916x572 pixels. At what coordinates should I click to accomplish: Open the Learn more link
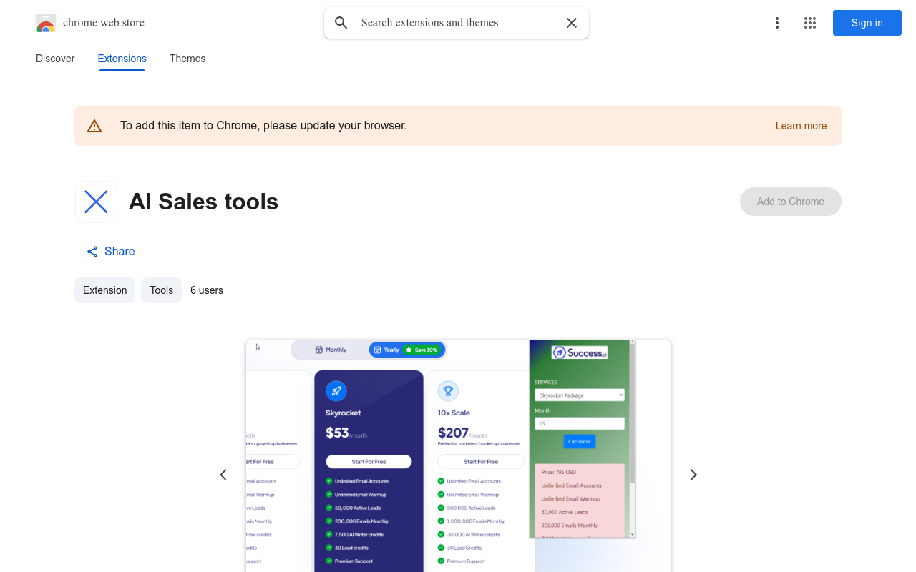801,126
